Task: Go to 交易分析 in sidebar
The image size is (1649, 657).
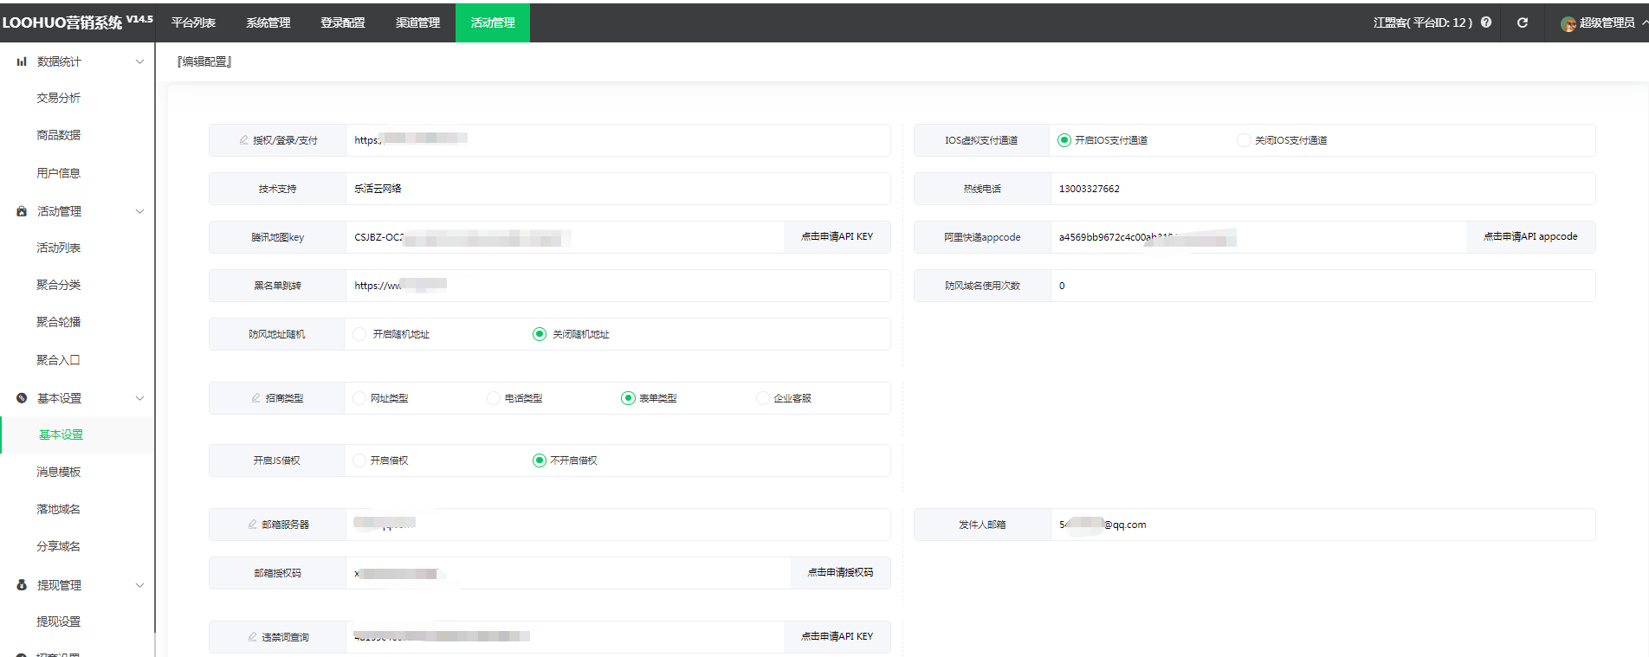Action: pos(58,98)
